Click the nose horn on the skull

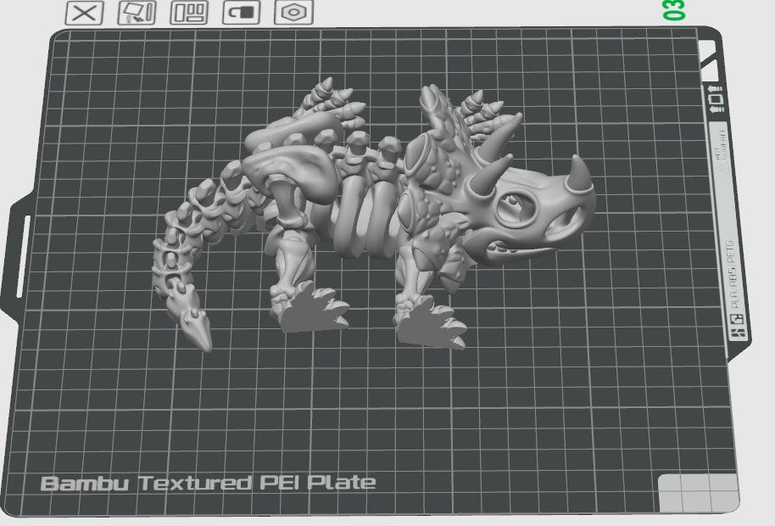[x=581, y=171]
